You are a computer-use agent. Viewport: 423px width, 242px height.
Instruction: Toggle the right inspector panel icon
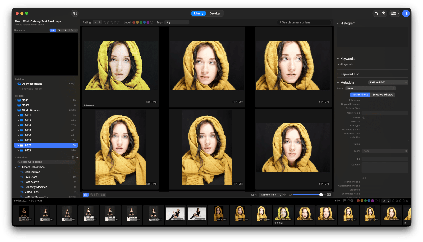(x=406, y=13)
